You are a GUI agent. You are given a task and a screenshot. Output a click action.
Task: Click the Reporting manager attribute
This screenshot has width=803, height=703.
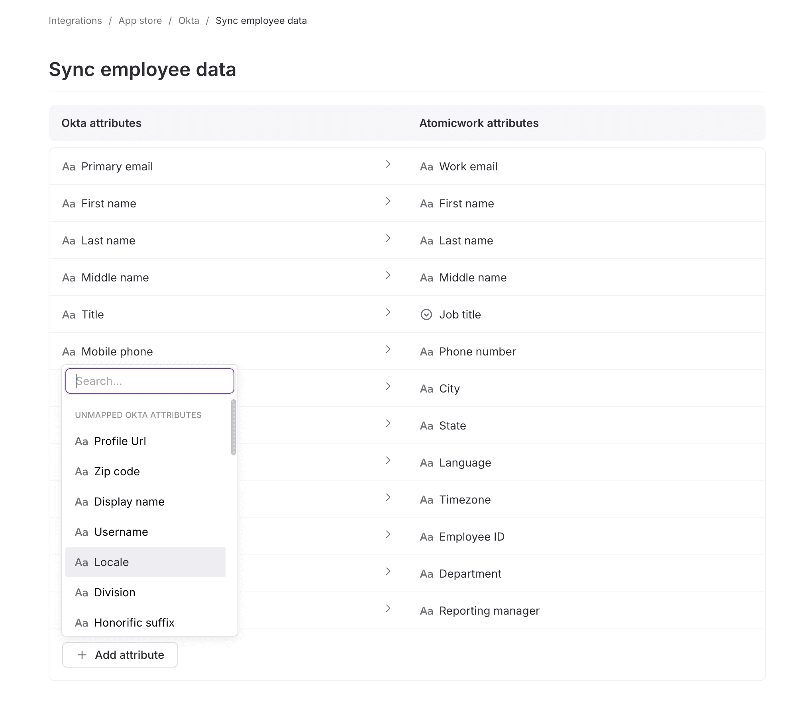click(x=489, y=611)
